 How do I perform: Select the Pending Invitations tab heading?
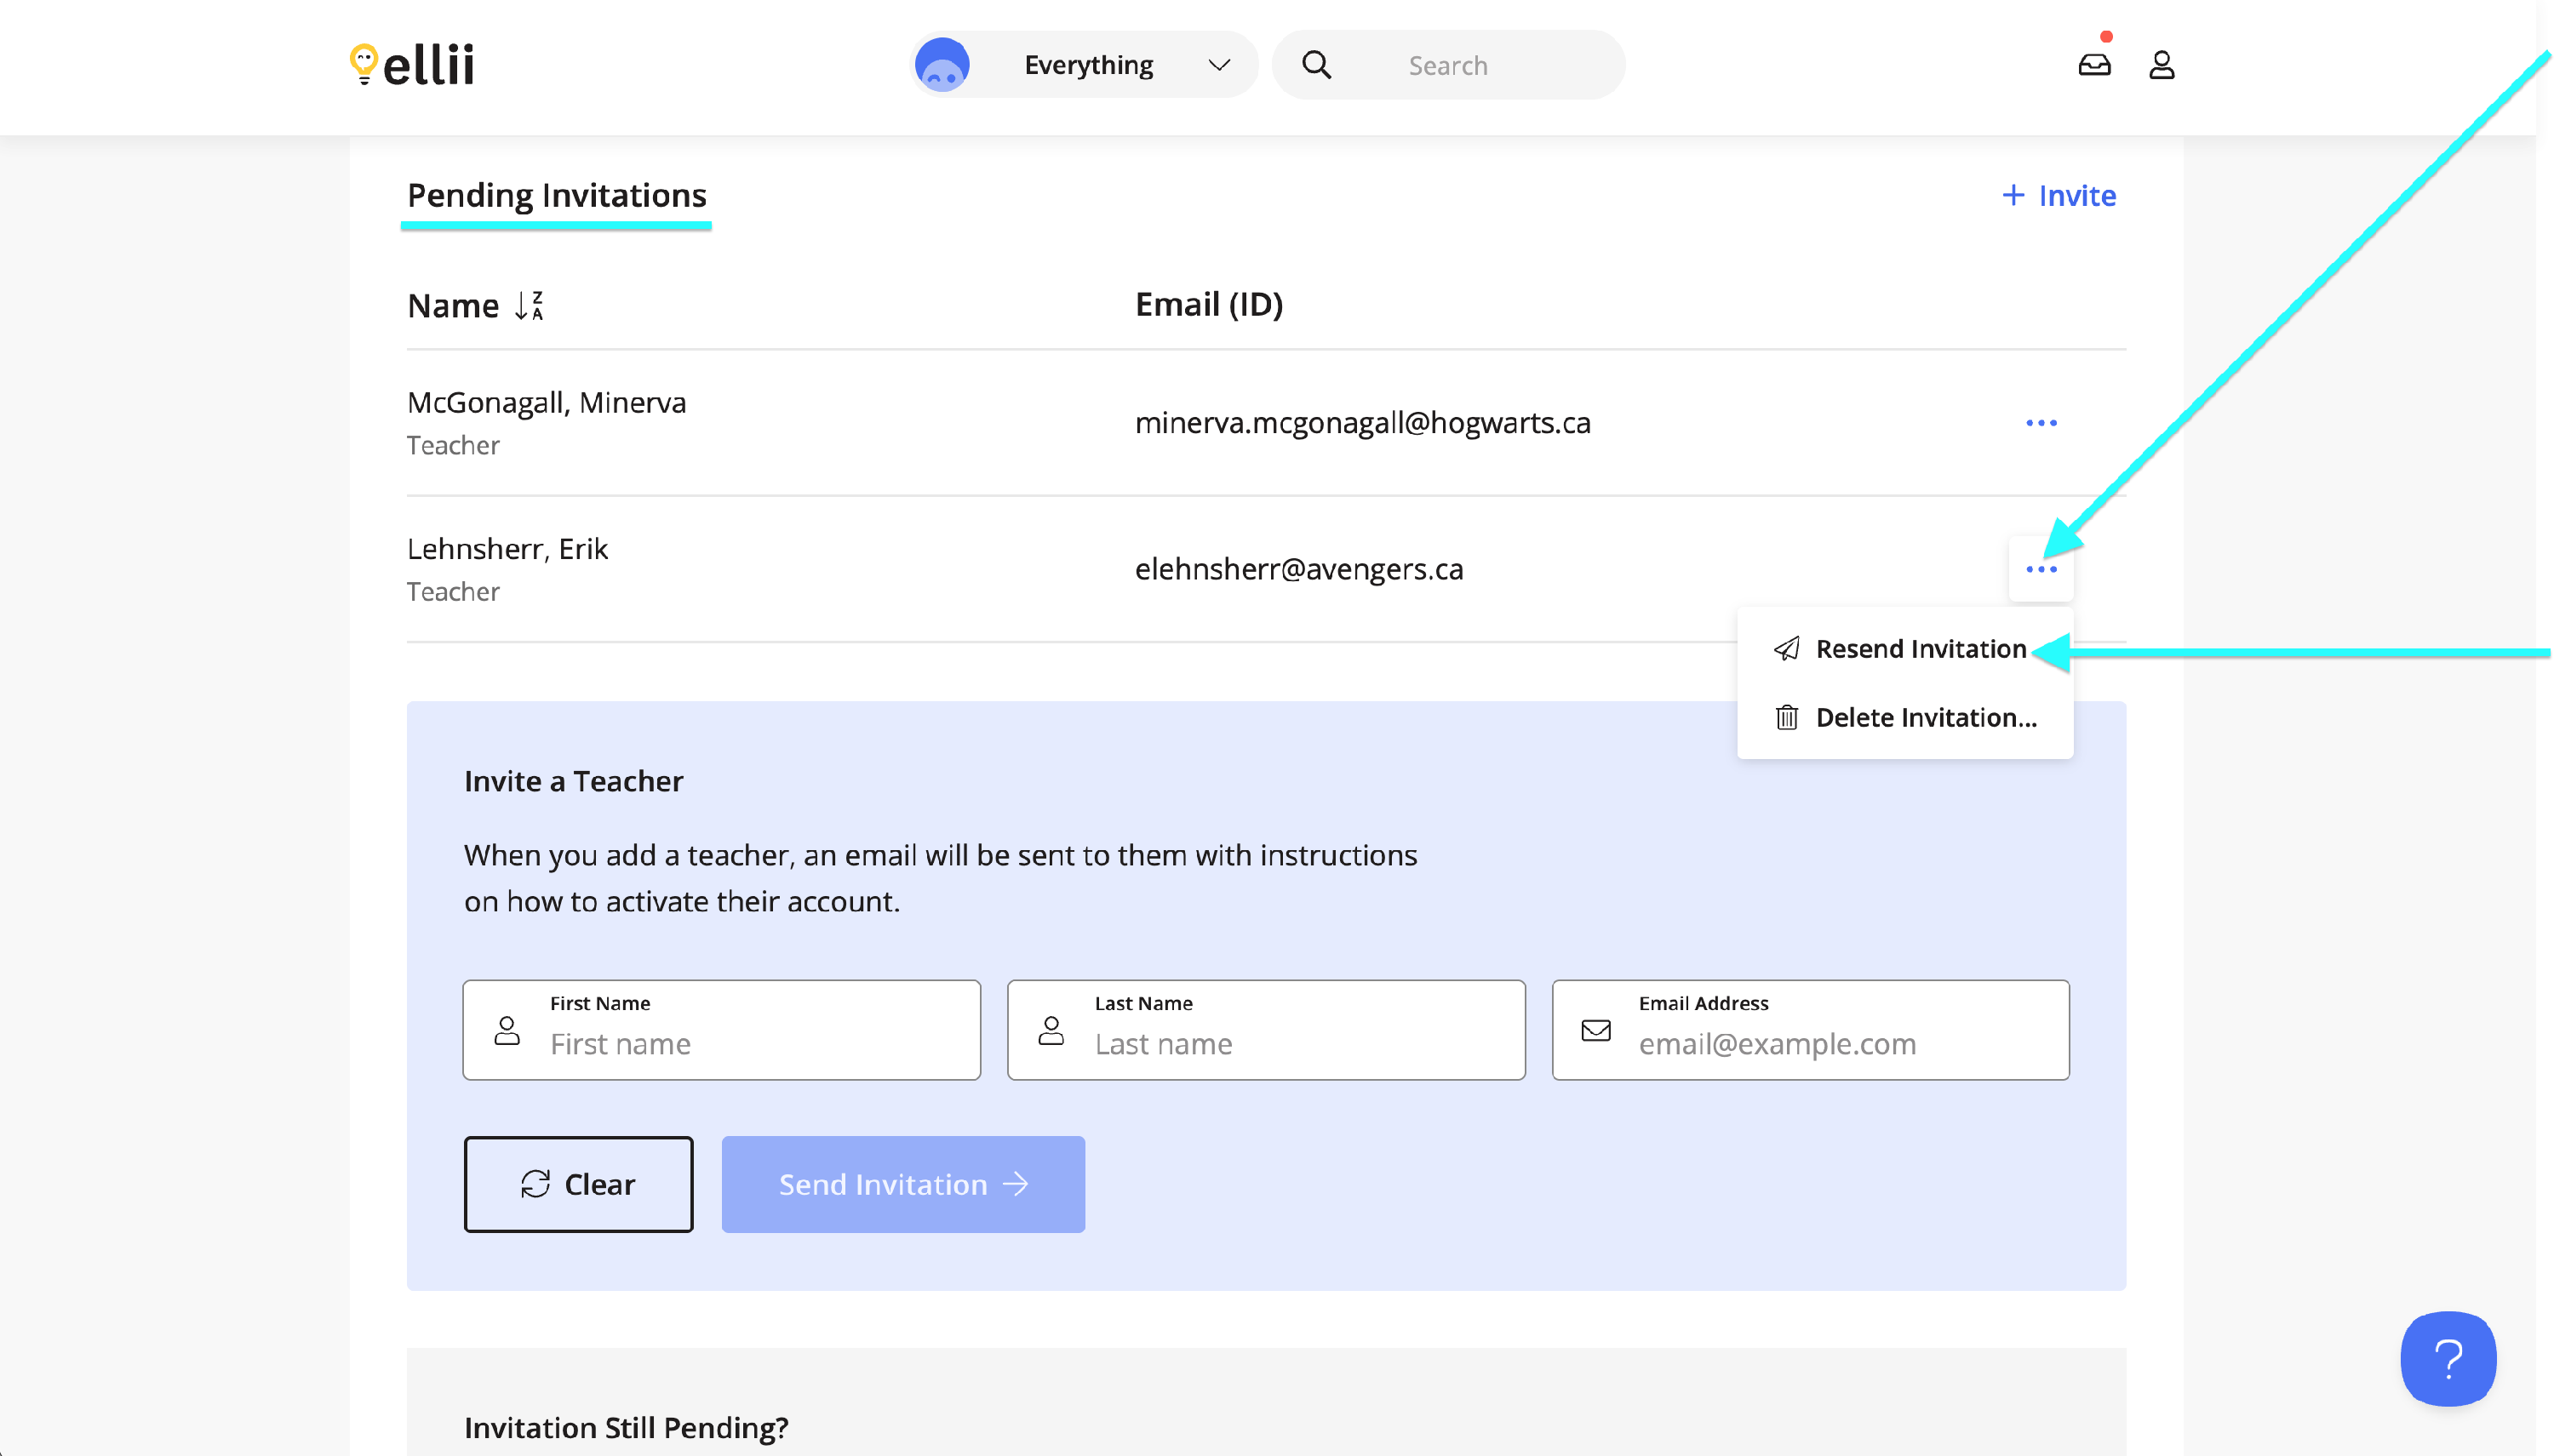pos(556,195)
